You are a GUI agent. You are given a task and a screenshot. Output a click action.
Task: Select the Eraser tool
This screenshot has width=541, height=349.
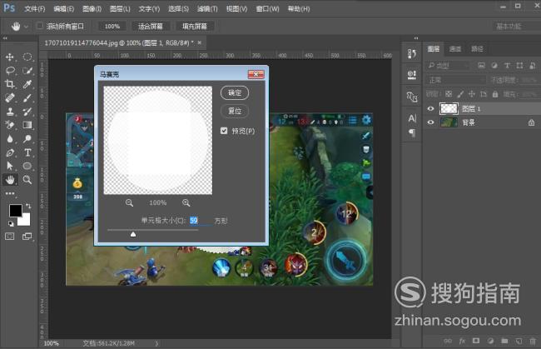point(10,125)
